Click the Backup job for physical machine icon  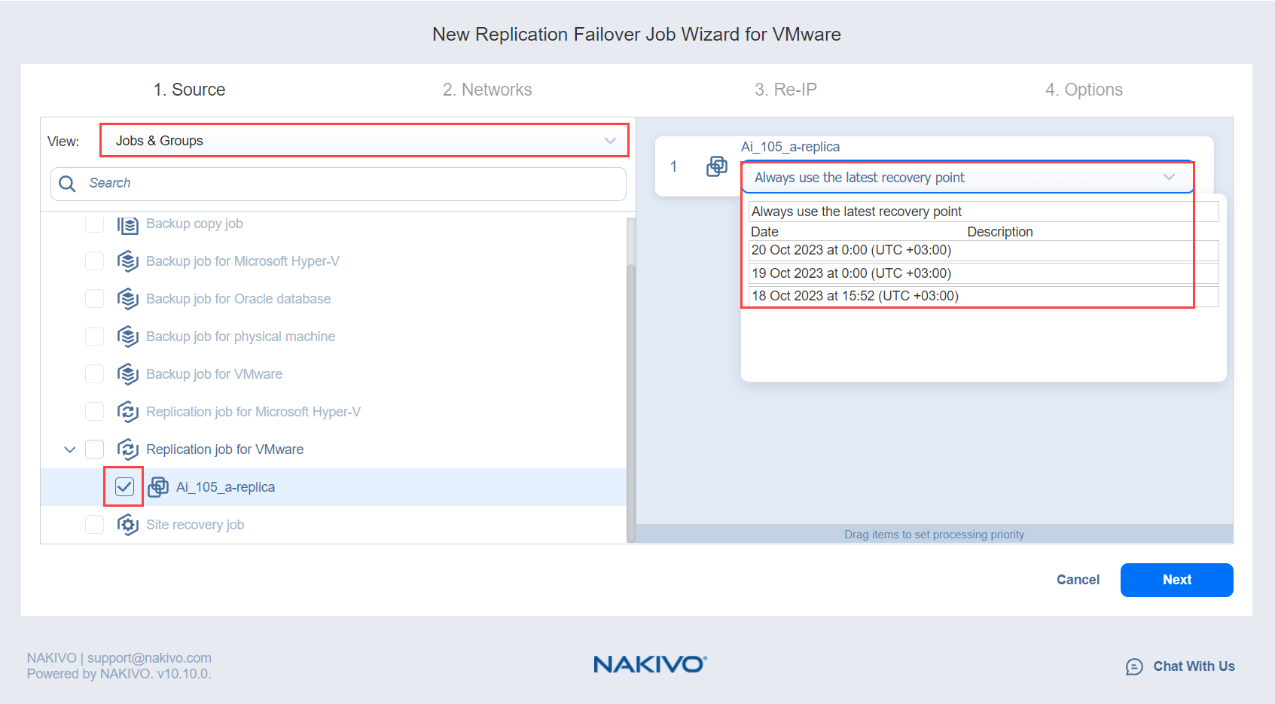[128, 337]
